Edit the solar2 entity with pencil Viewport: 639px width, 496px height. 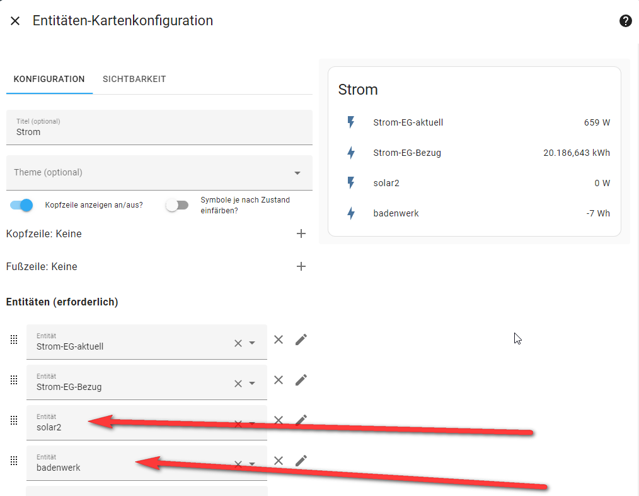point(301,420)
